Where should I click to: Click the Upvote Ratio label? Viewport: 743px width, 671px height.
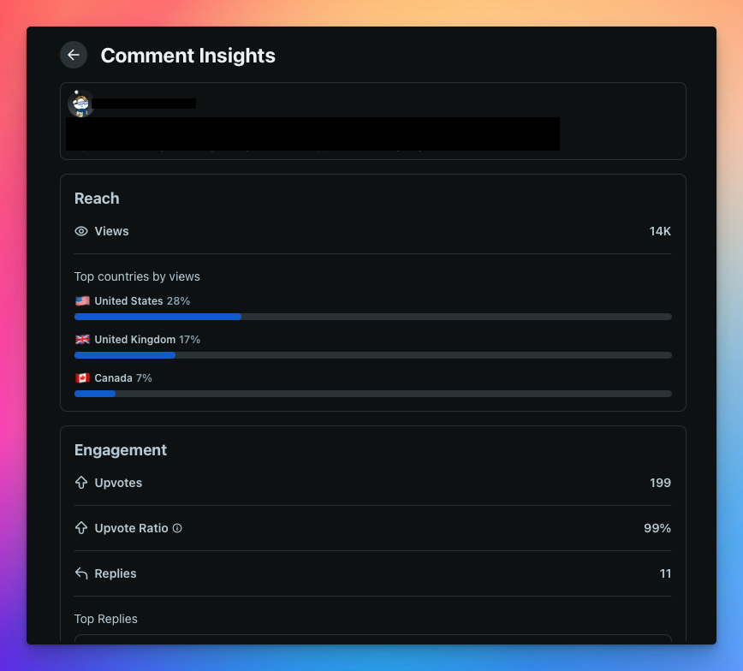131,528
